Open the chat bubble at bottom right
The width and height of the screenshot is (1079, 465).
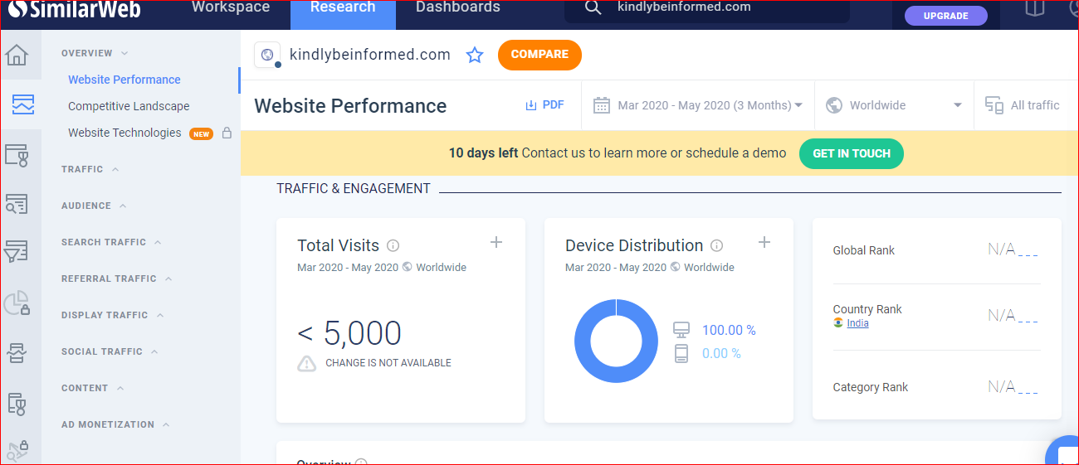[1062, 451]
